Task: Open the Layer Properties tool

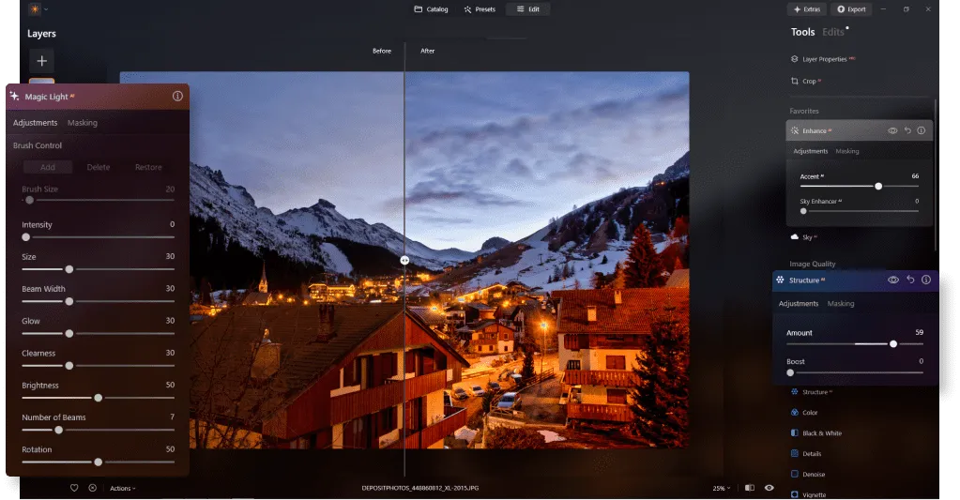Action: tap(823, 59)
